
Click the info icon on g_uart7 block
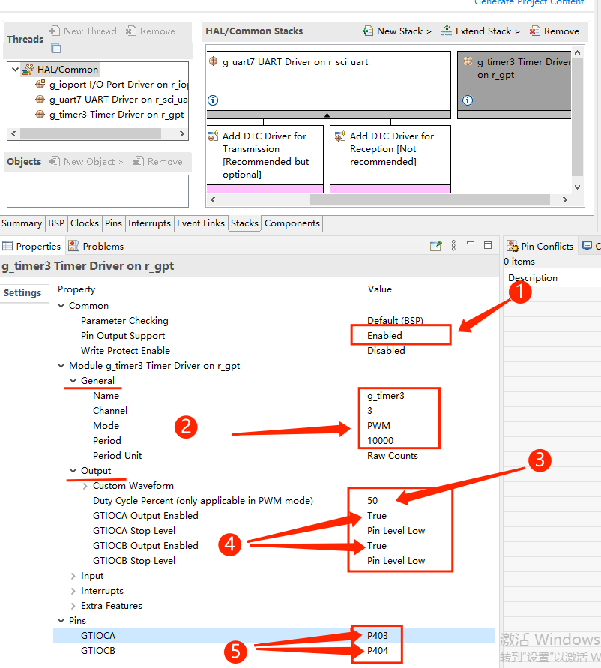point(213,100)
